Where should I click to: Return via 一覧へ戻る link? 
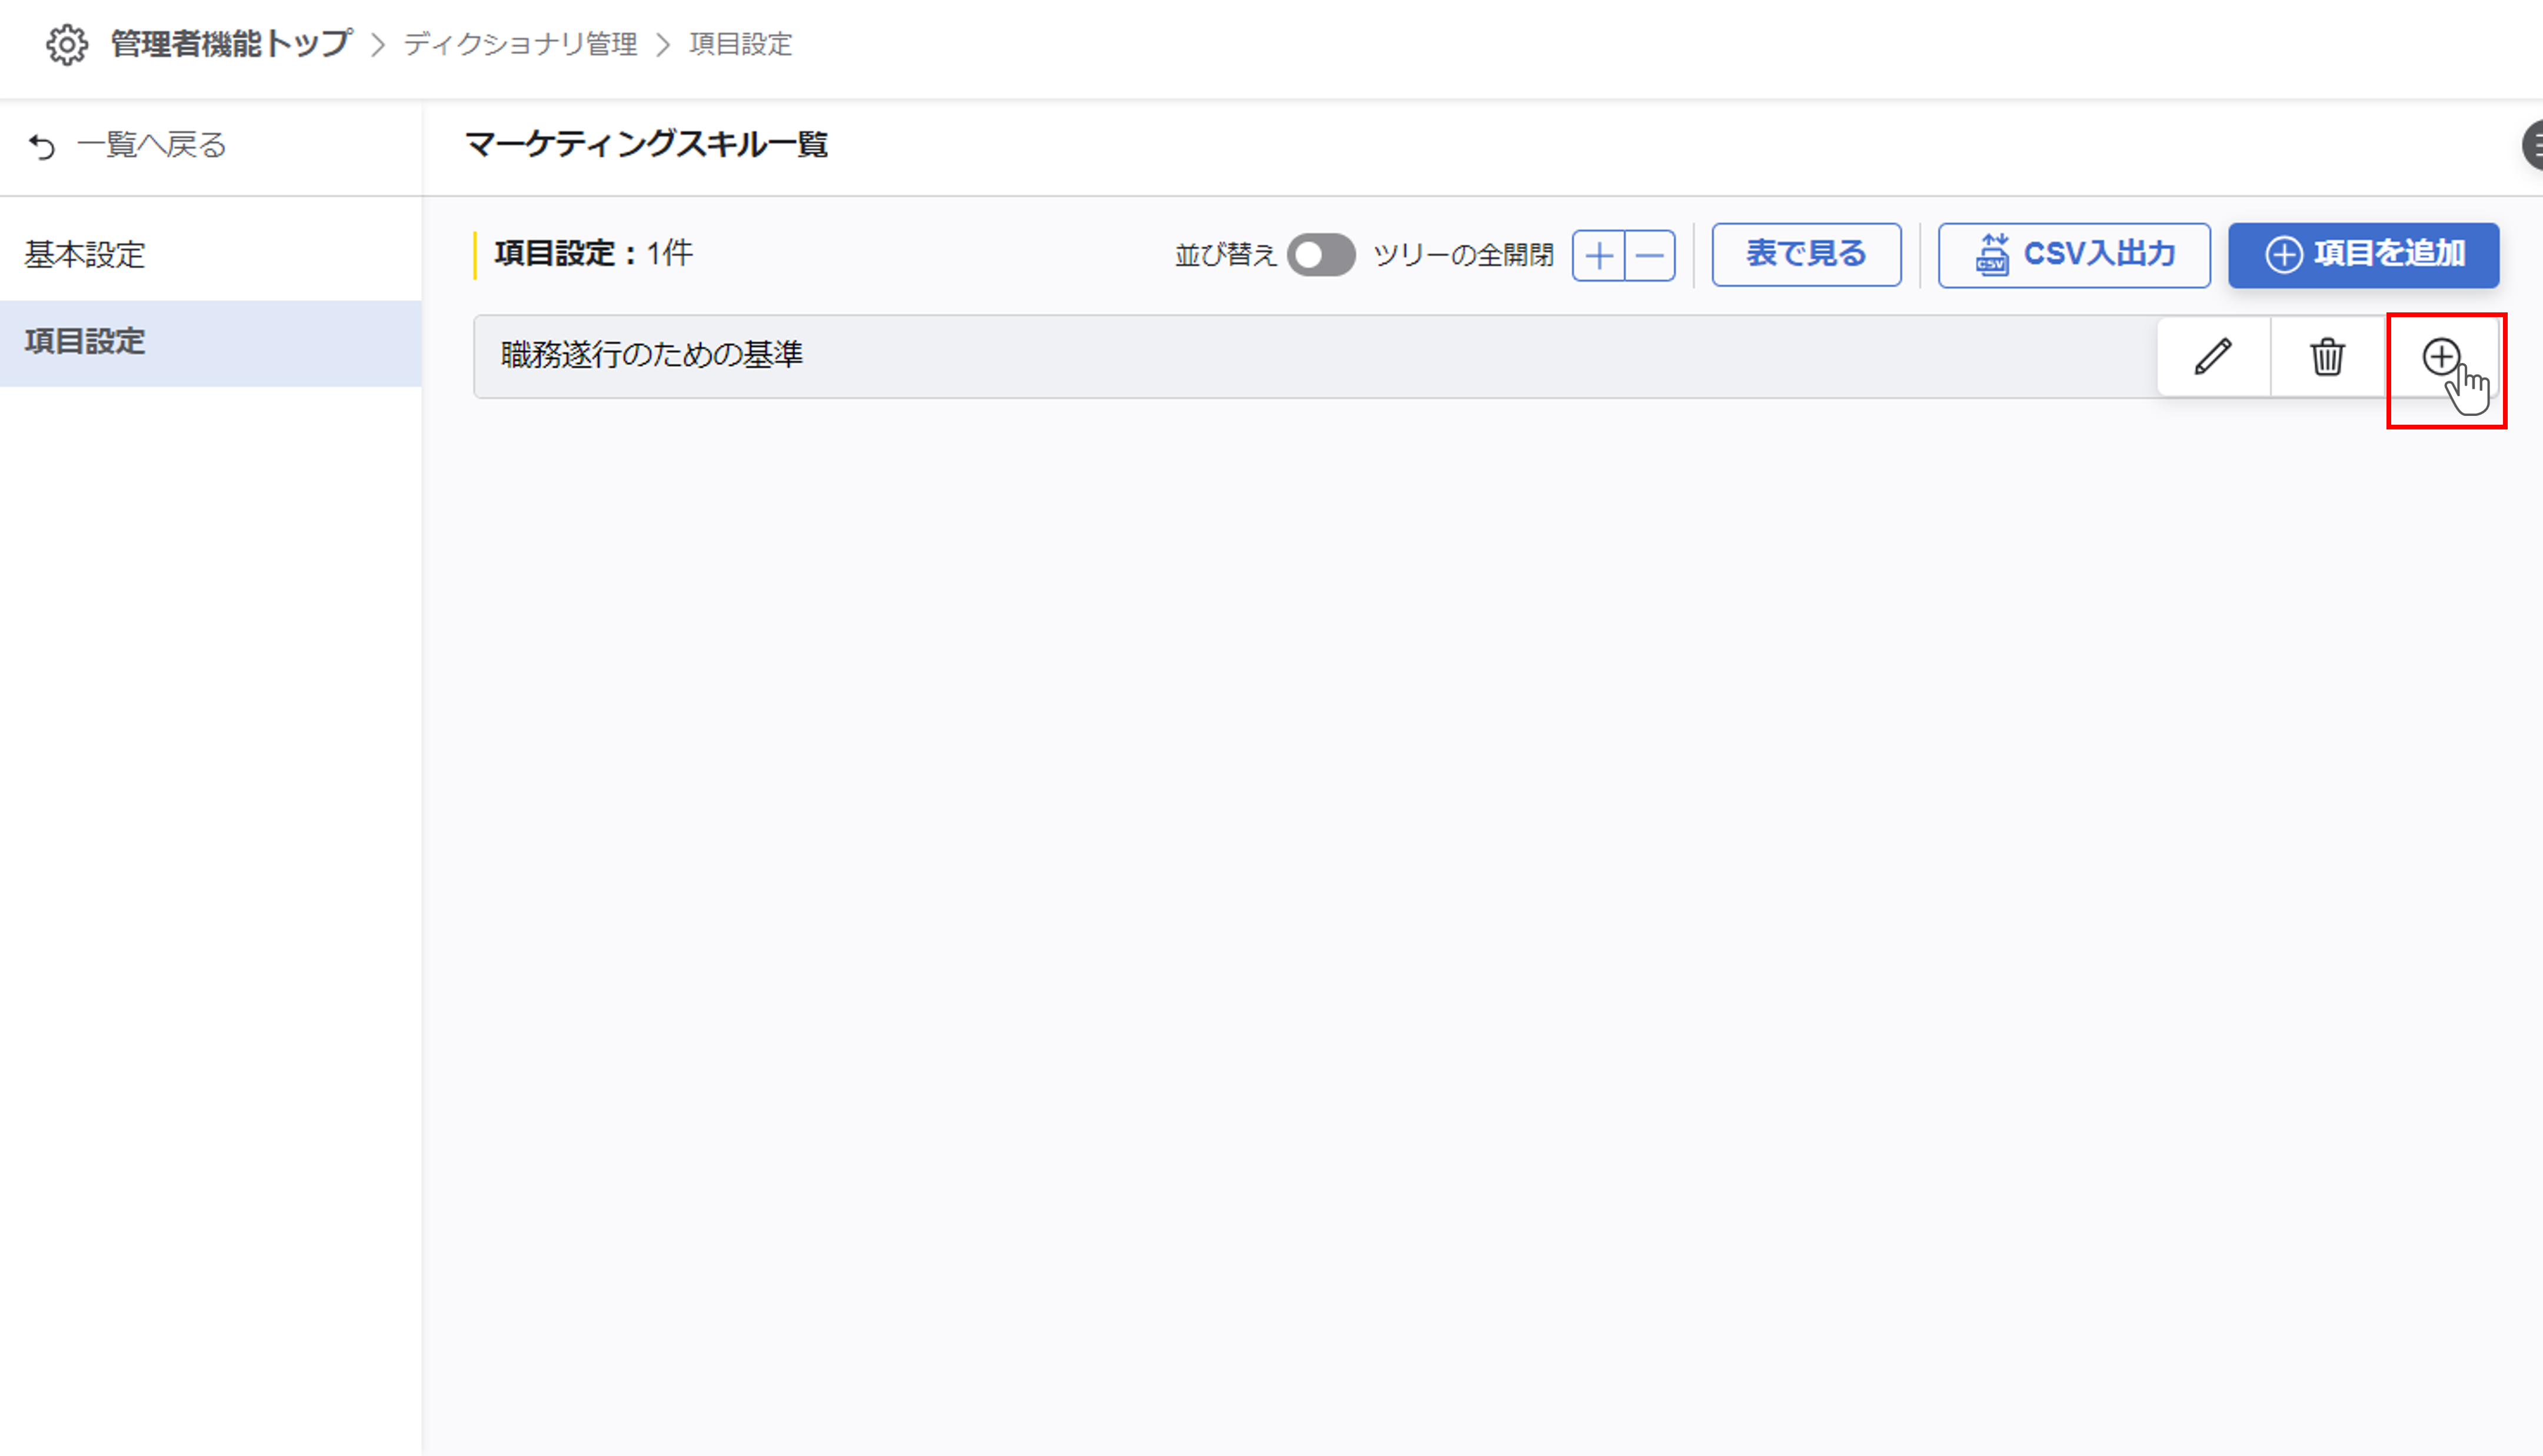151,146
